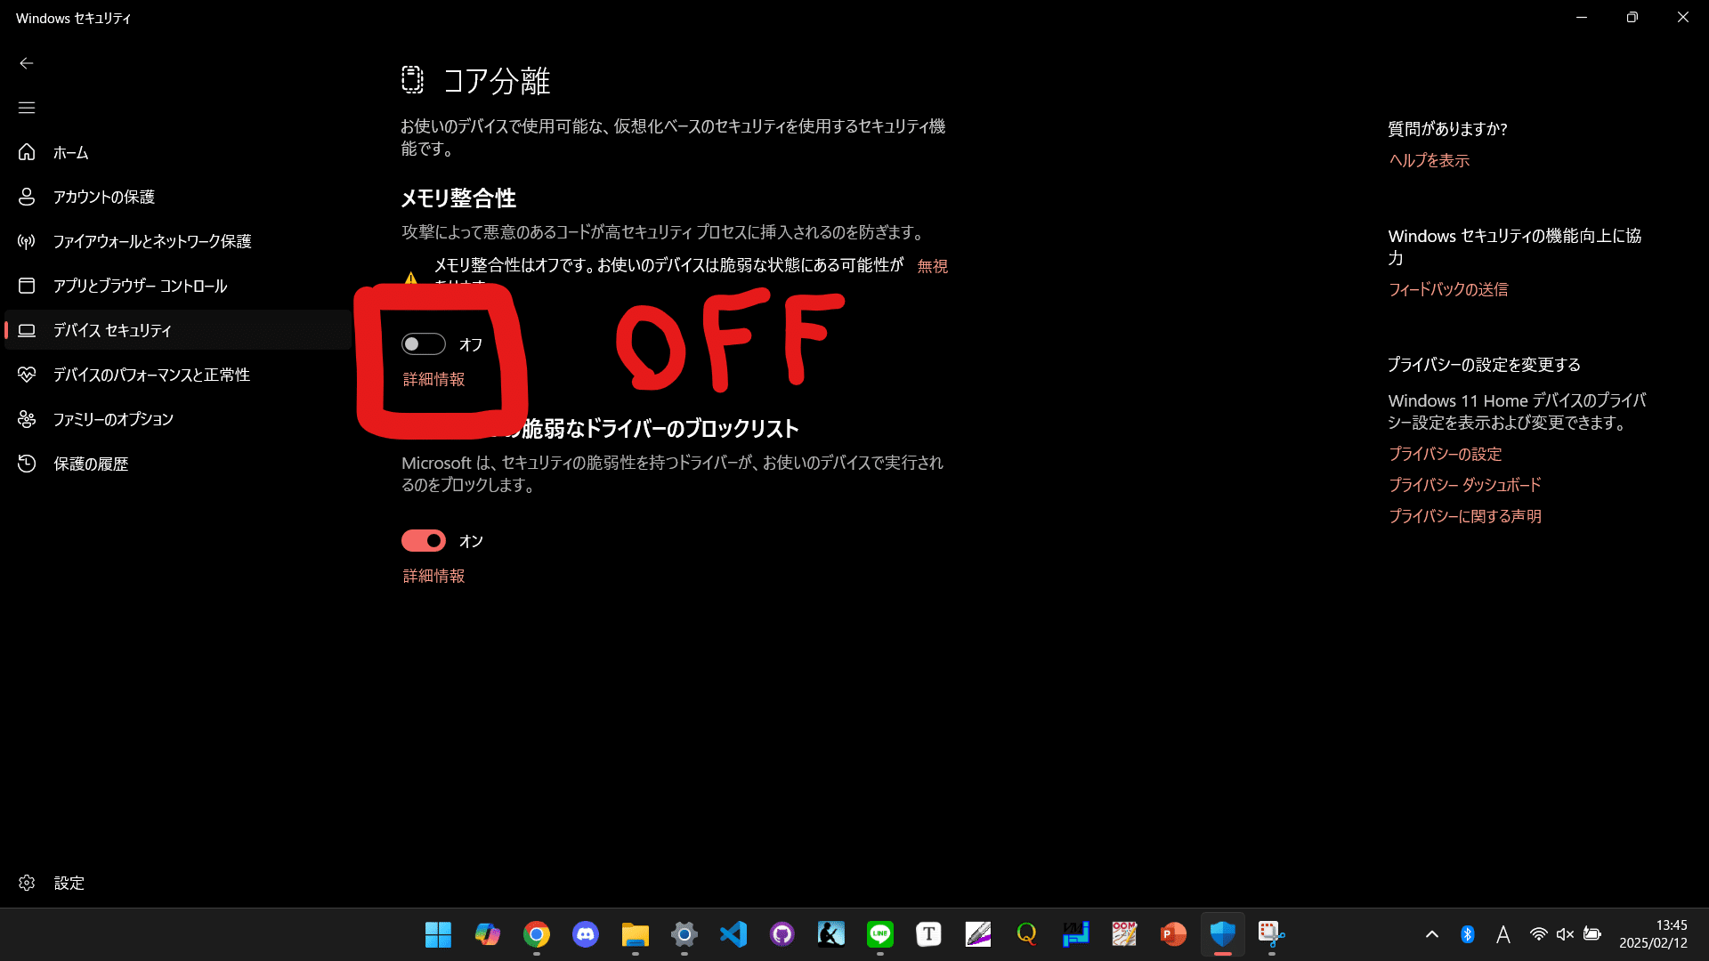Click the フィードバックの送信 link
The width and height of the screenshot is (1709, 961).
pos(1448,289)
